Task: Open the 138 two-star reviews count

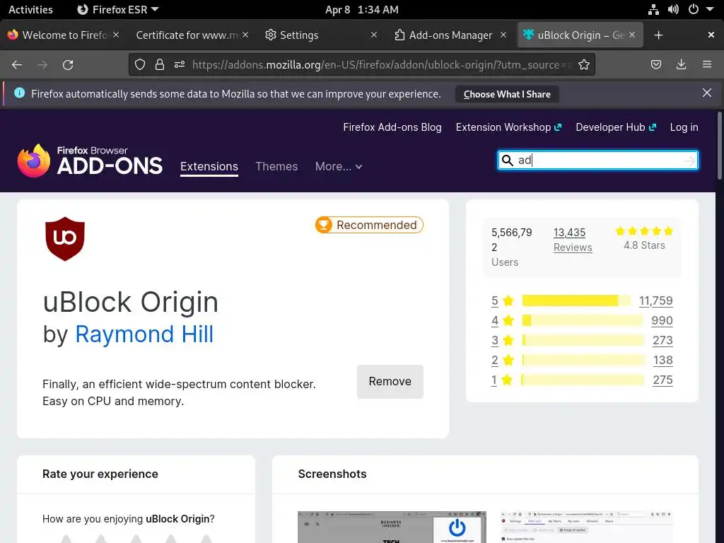Action: (662, 360)
